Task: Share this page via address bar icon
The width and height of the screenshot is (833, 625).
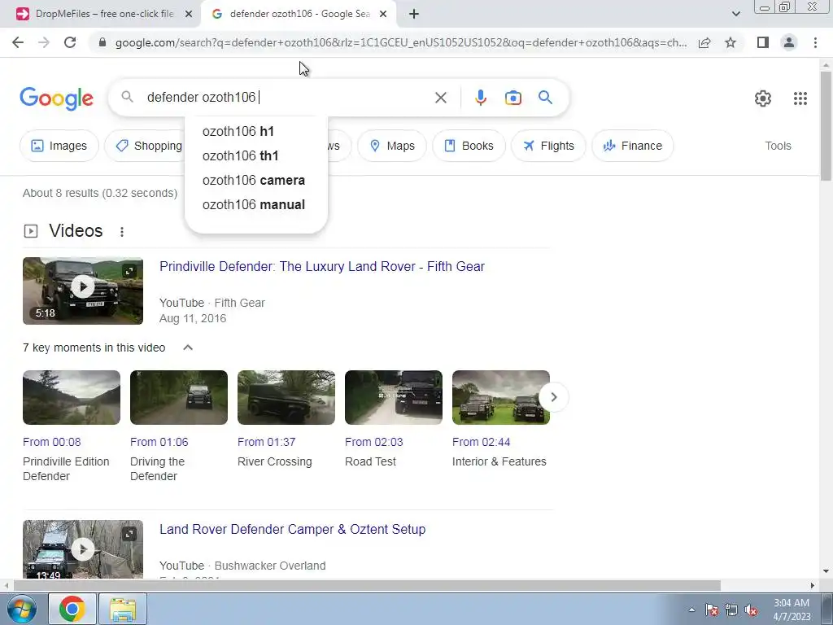Action: (x=704, y=42)
